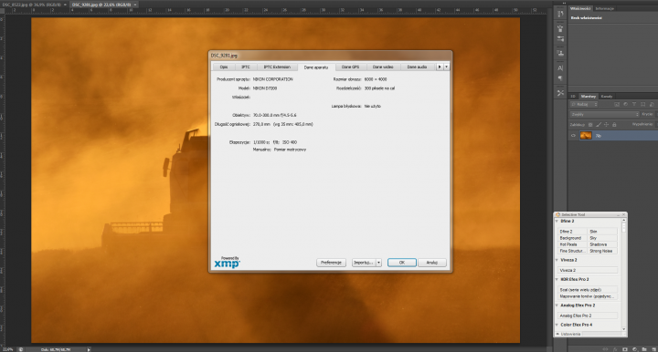Click the pixel layer filter icon
Viewport: 658px width, 352px height.
pyautogui.click(x=617, y=104)
